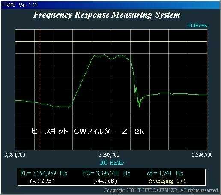Click the start frequency 3,394,700 label
221x195 pixels.
15,155
